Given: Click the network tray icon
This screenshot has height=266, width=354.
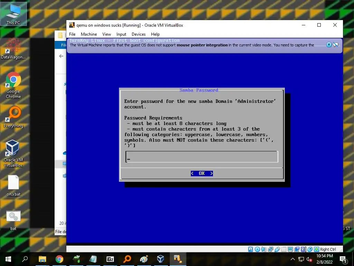Looking at the screenshot, I should click(x=301, y=259).
